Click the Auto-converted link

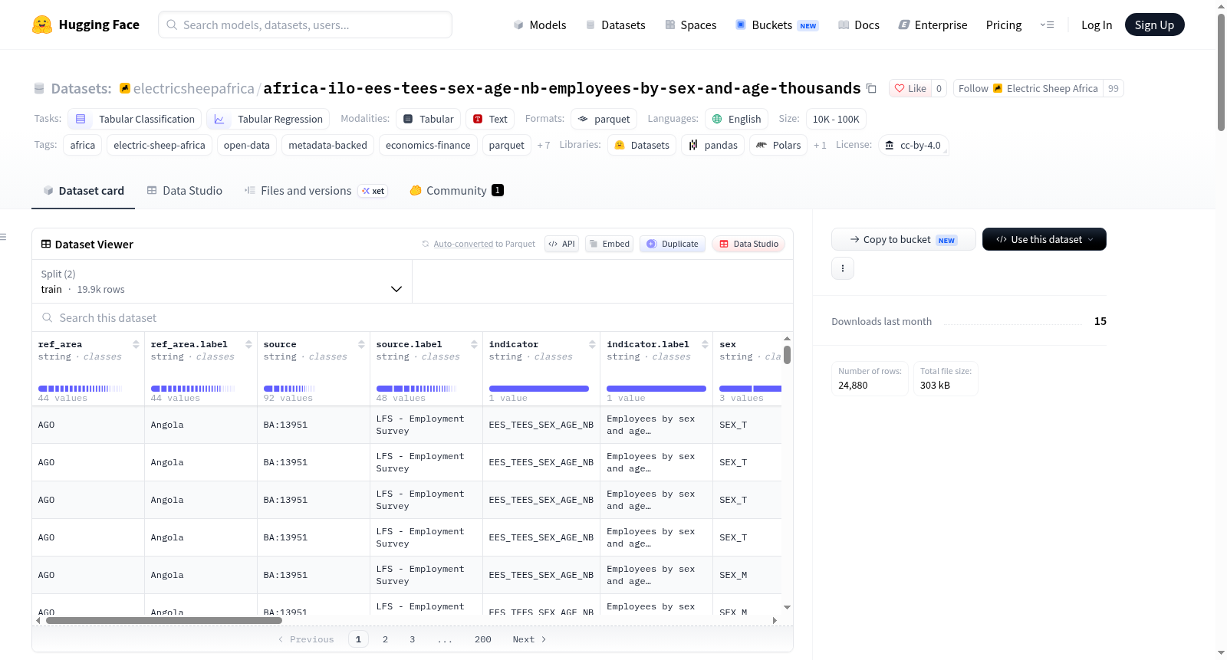(463, 244)
